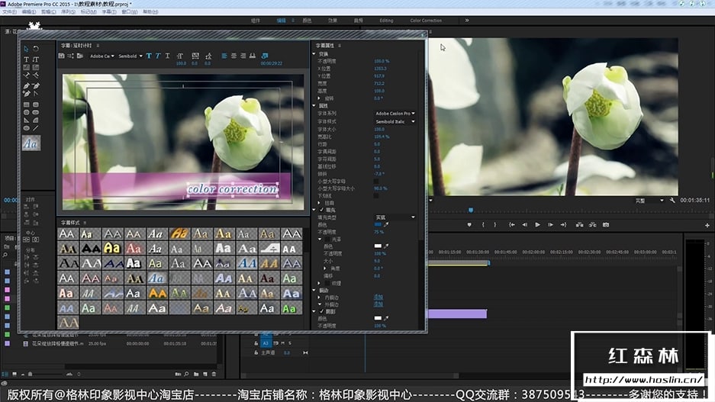Align title text right

[x=243, y=56]
